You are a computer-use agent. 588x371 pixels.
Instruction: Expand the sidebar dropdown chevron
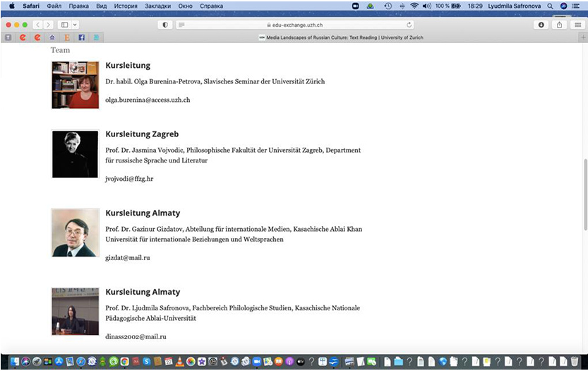(75, 25)
